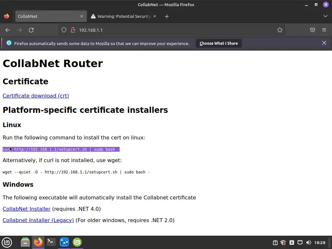
Task: Open the update manager shield tray icon
Action: tap(283, 243)
